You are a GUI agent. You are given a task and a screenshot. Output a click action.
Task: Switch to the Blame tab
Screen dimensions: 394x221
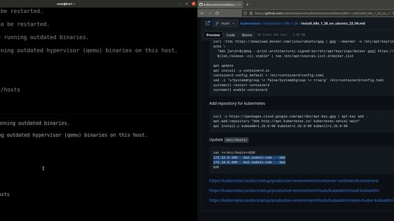pos(247,35)
